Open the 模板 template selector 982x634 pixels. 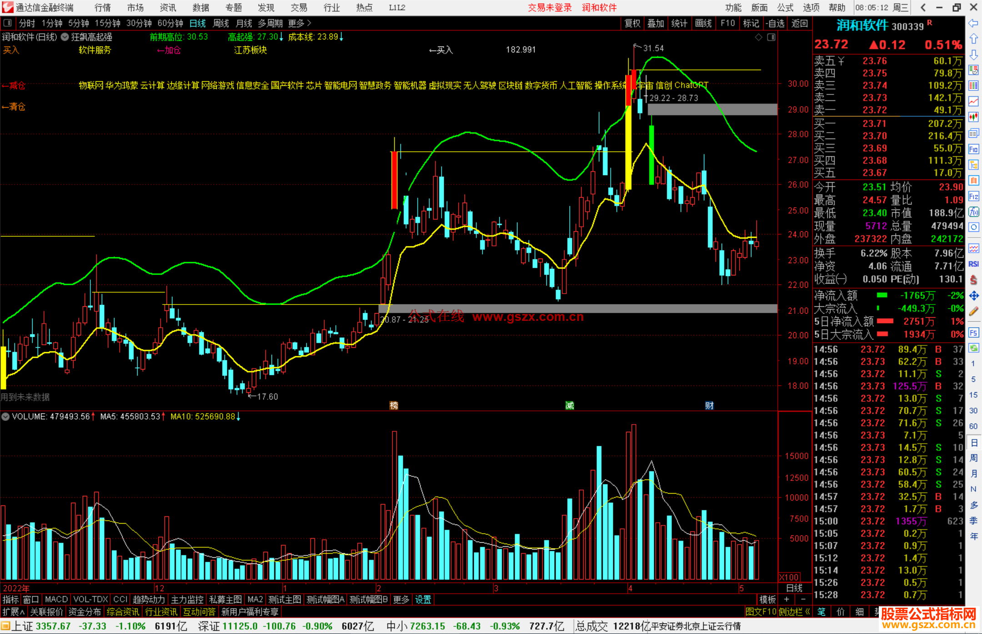pyautogui.click(x=767, y=599)
